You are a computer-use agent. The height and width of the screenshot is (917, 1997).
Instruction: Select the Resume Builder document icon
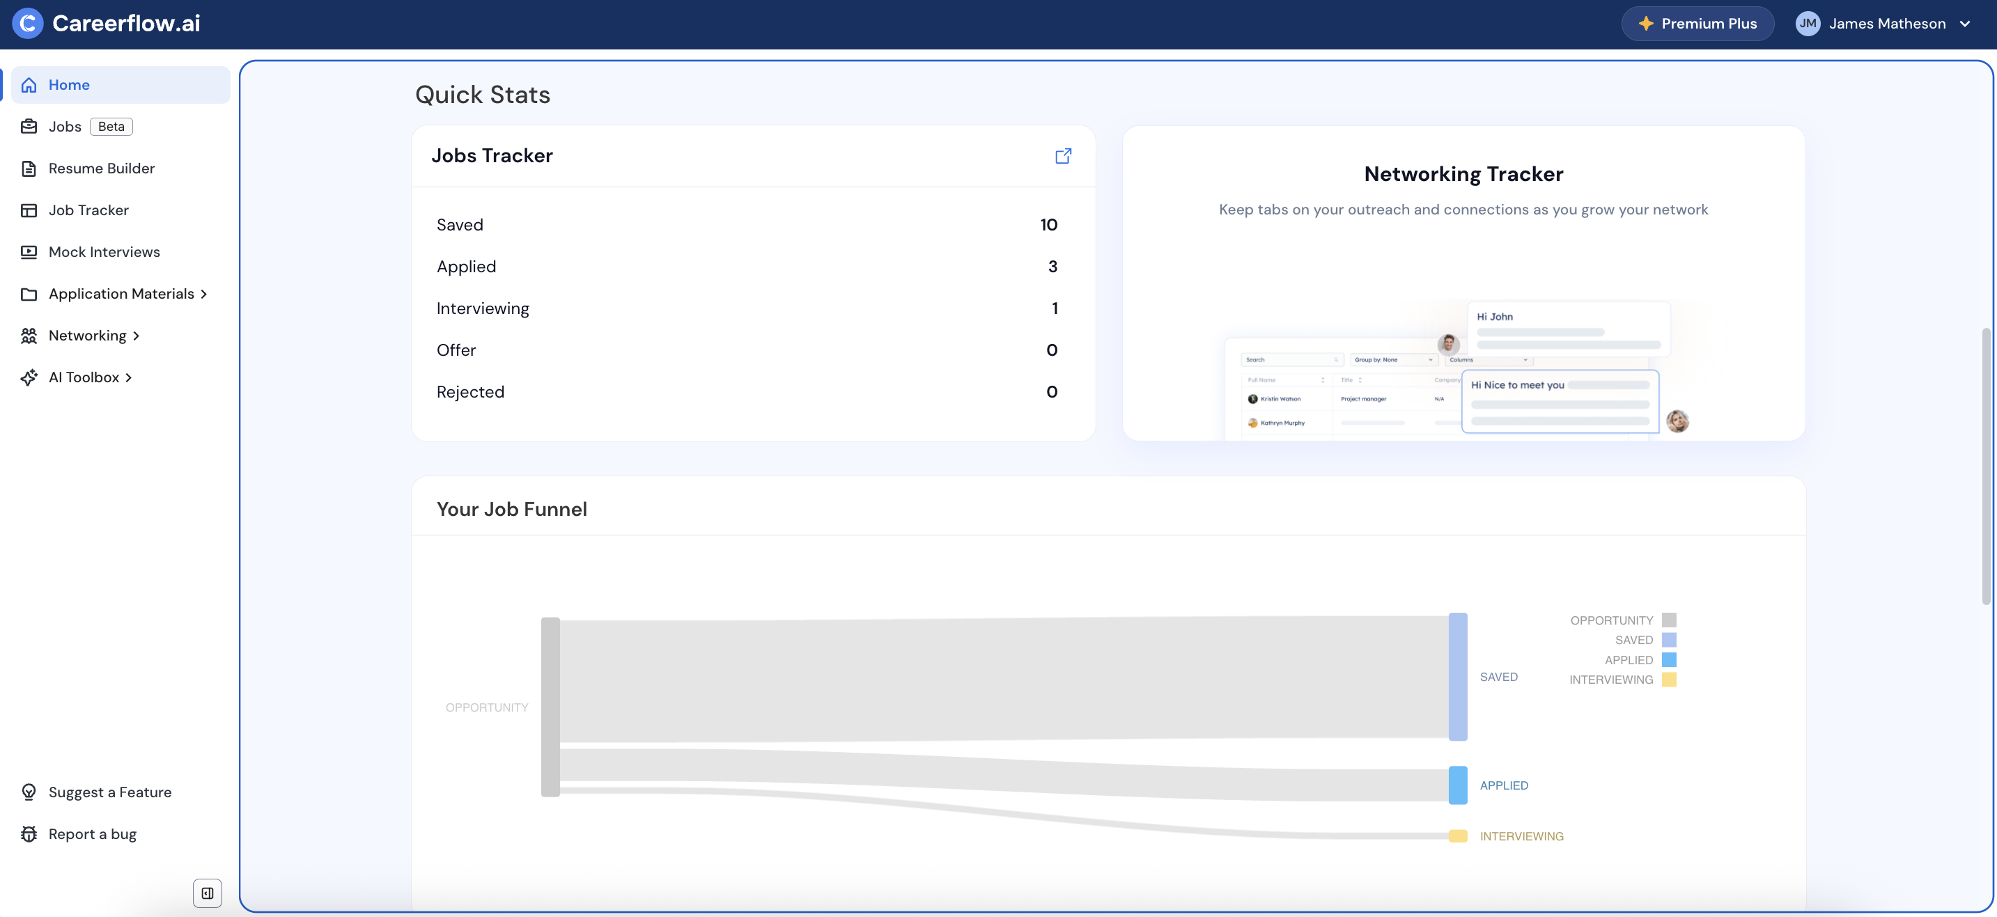pyautogui.click(x=29, y=168)
